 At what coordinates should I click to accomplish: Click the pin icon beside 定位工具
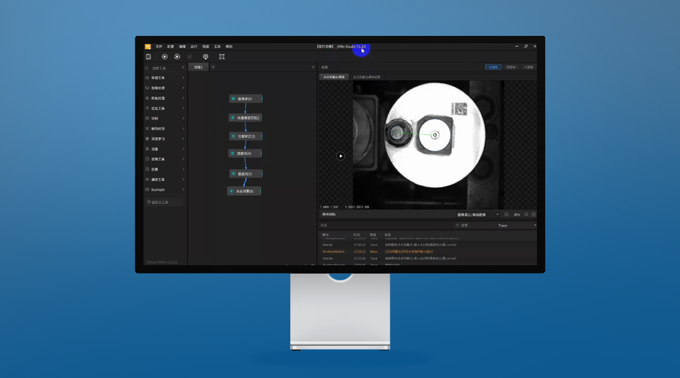click(147, 108)
